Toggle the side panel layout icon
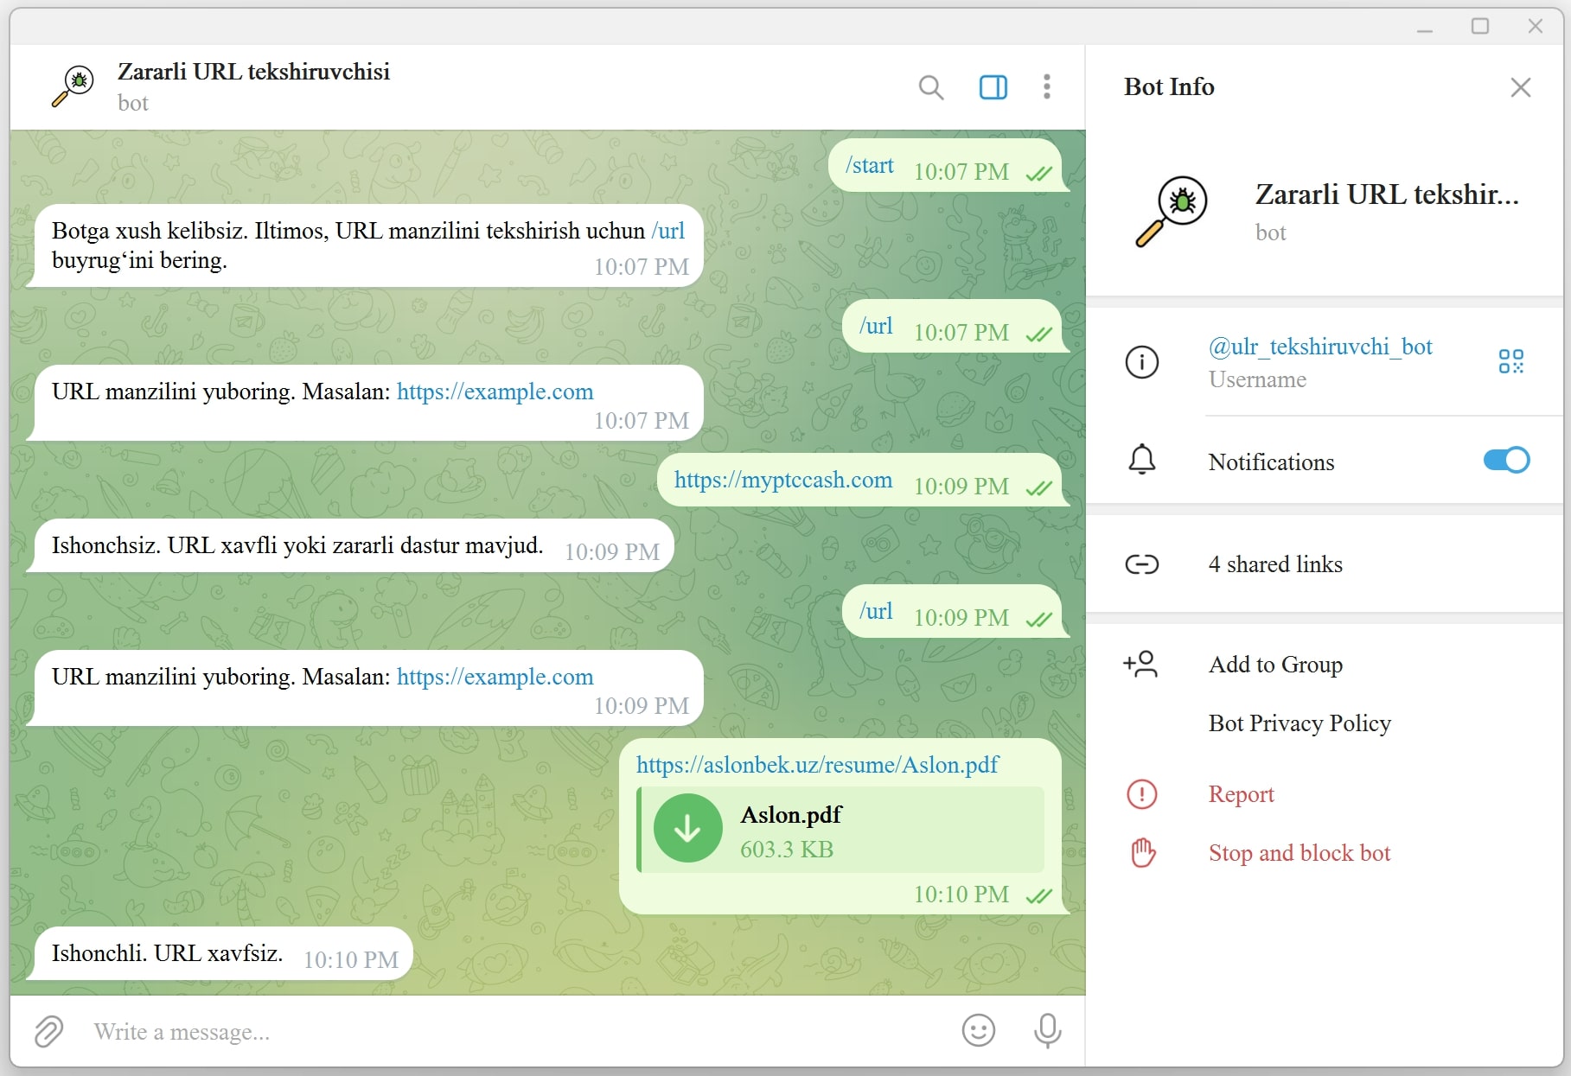Screen dimensions: 1571x1076 (x=993, y=87)
